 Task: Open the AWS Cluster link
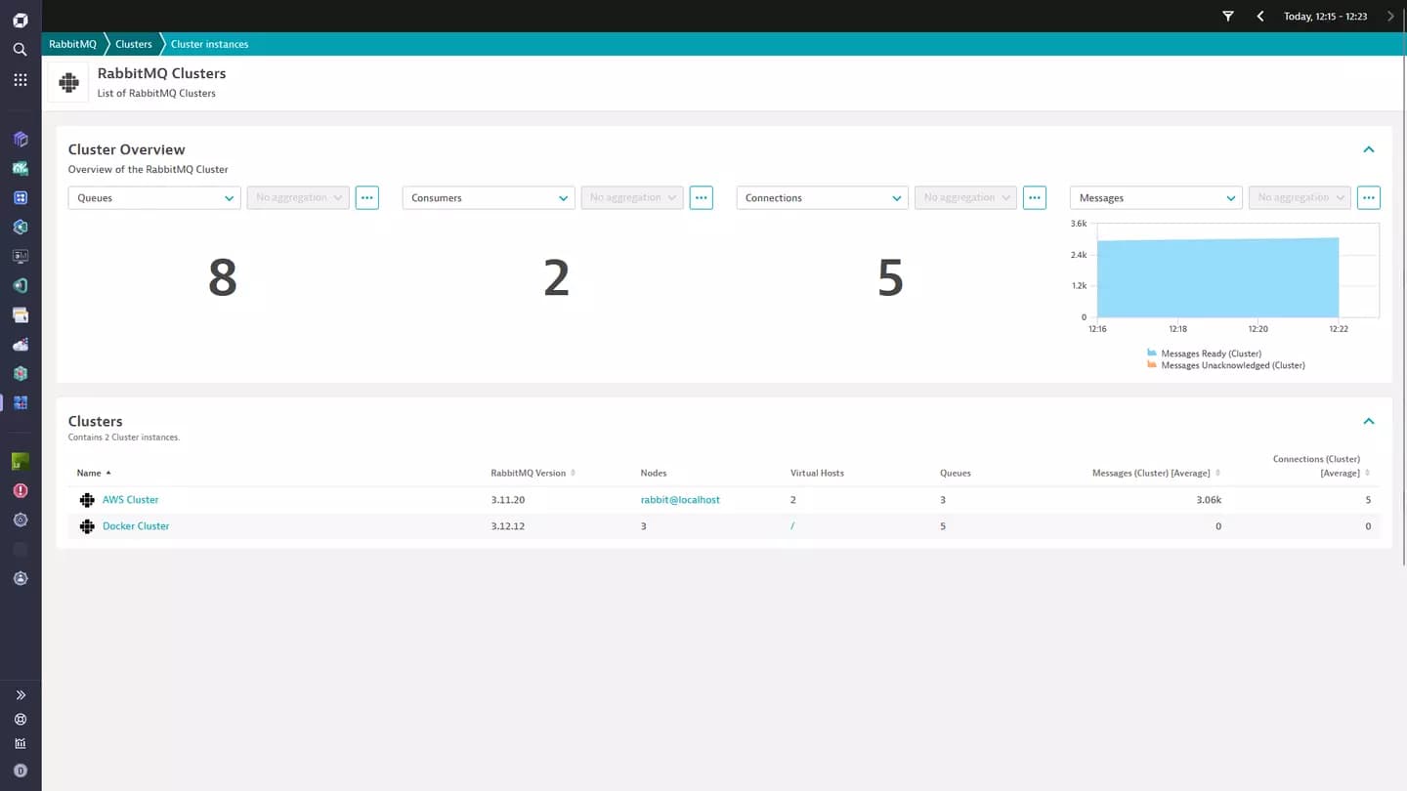(130, 500)
